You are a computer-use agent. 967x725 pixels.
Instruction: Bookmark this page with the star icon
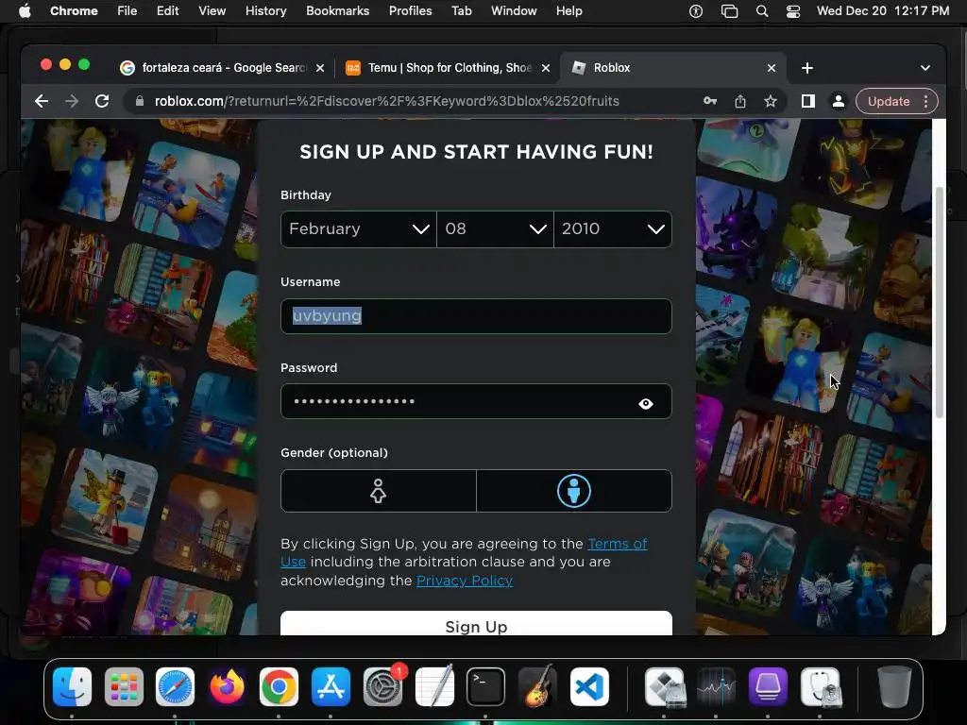point(771,101)
